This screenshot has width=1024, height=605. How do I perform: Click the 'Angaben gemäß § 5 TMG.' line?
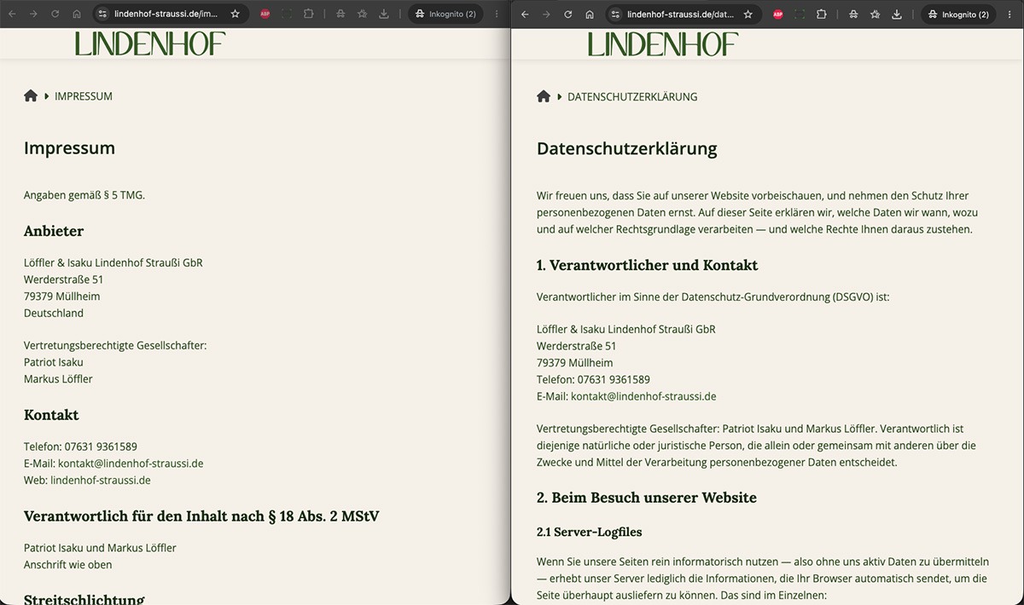(84, 195)
